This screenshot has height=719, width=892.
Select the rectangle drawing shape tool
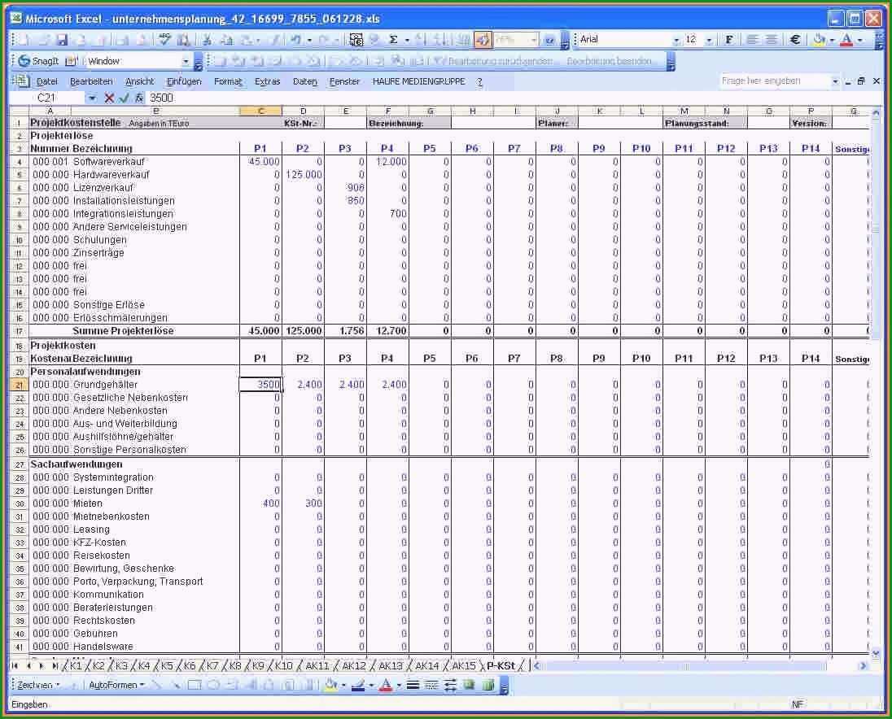195,685
